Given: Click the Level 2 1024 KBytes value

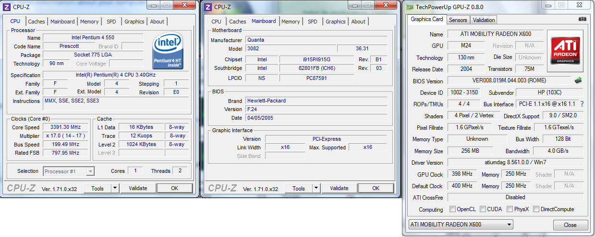Looking at the screenshot, I should click(141, 144).
